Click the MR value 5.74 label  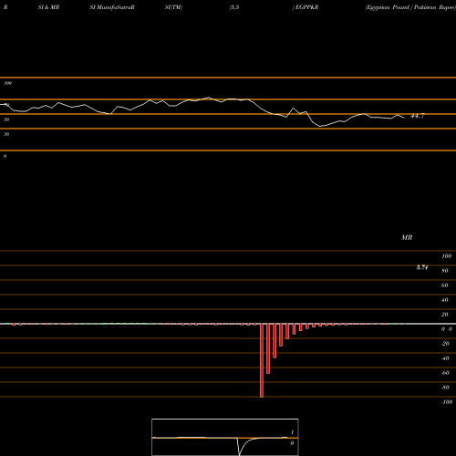422,267
